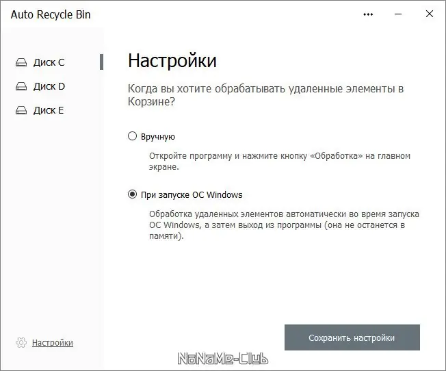Click the Вручную option label
The height and width of the screenshot is (371, 446).
158,136
